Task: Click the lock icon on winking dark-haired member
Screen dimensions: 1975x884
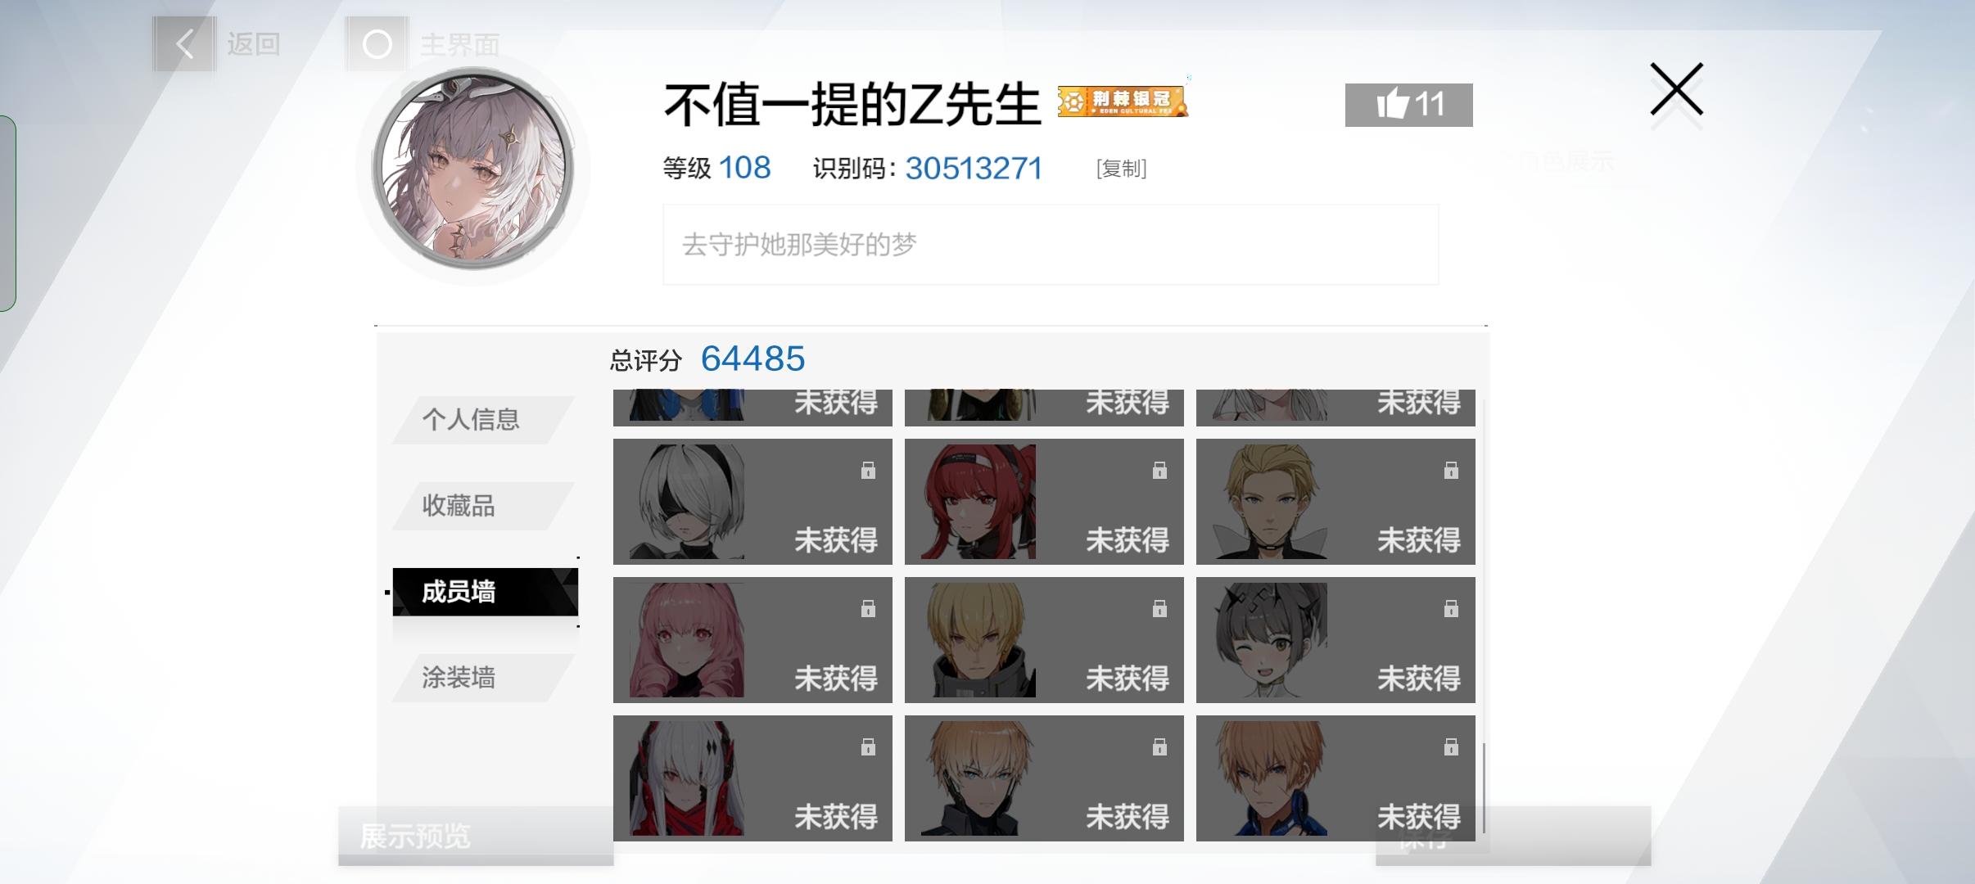Action: point(1451,608)
